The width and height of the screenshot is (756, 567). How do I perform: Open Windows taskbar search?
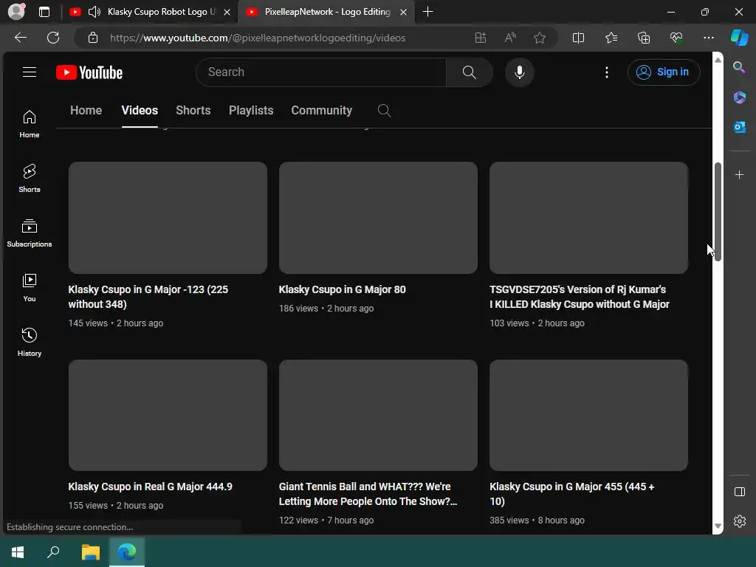pos(53,552)
